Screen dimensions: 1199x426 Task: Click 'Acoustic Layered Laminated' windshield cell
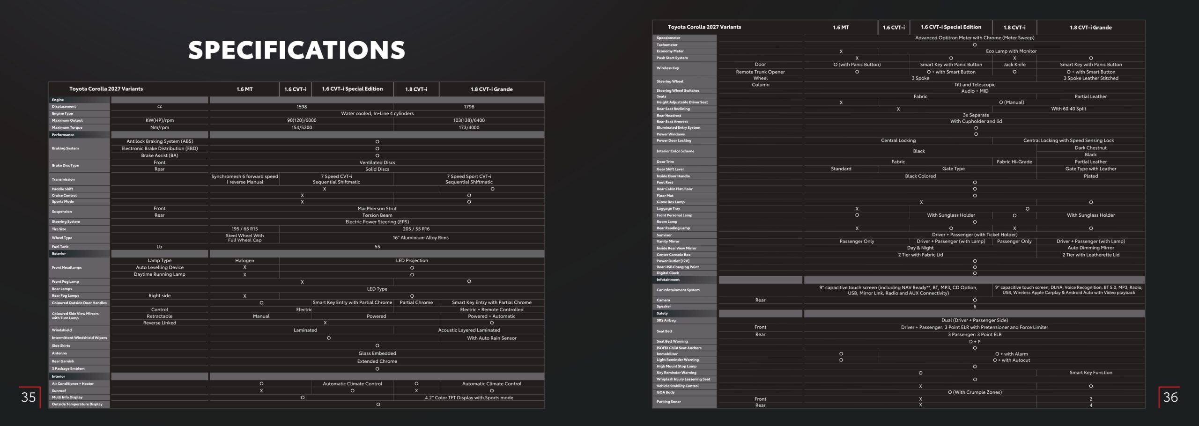(x=469, y=330)
